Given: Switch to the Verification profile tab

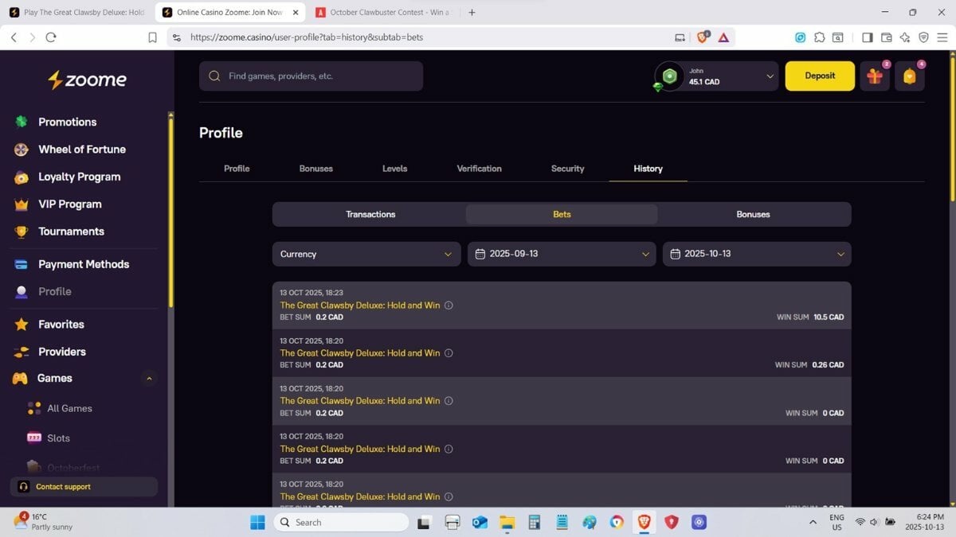Looking at the screenshot, I should pyautogui.click(x=479, y=169).
